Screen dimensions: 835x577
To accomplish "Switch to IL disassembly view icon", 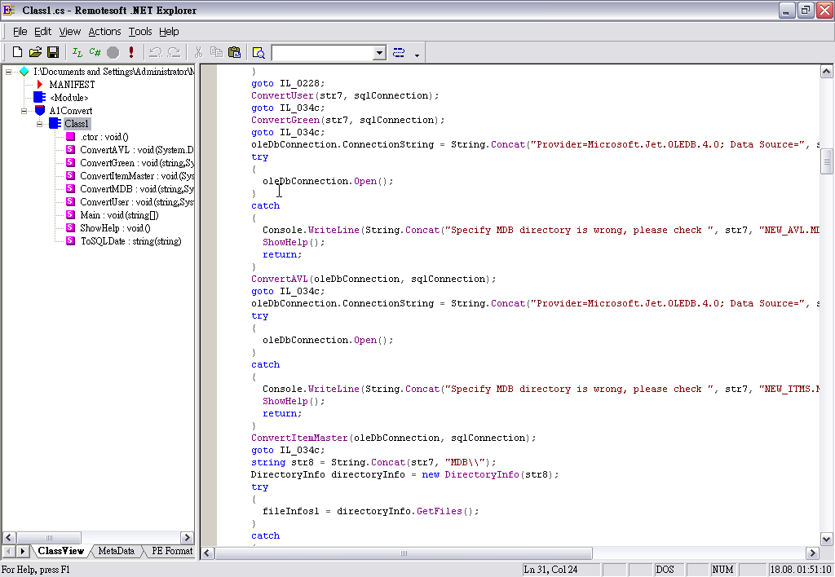I will [x=77, y=52].
